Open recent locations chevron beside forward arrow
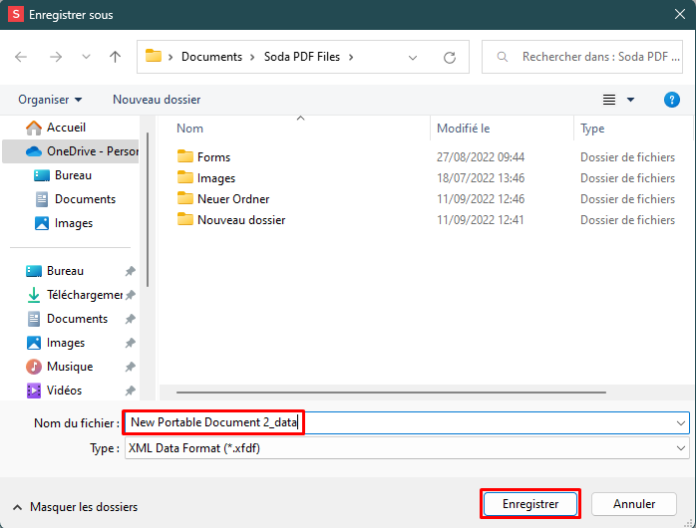 (x=86, y=57)
